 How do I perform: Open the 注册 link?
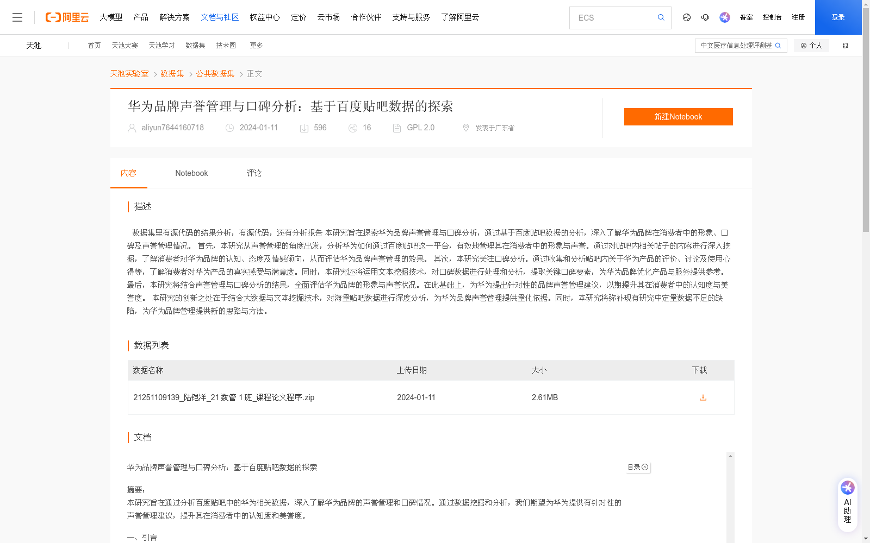[798, 17]
